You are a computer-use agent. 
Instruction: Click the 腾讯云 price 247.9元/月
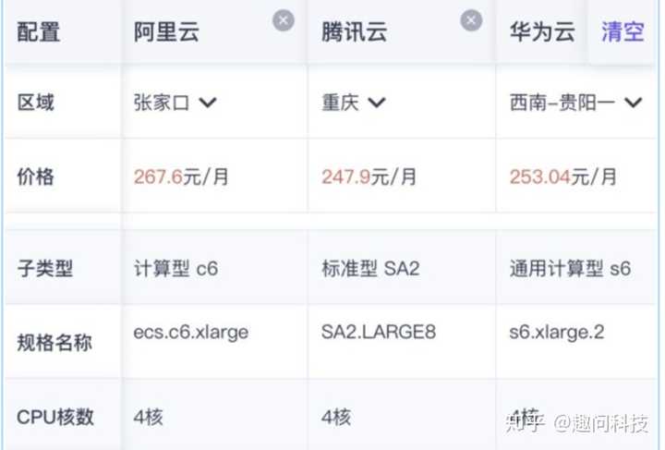pos(369,176)
